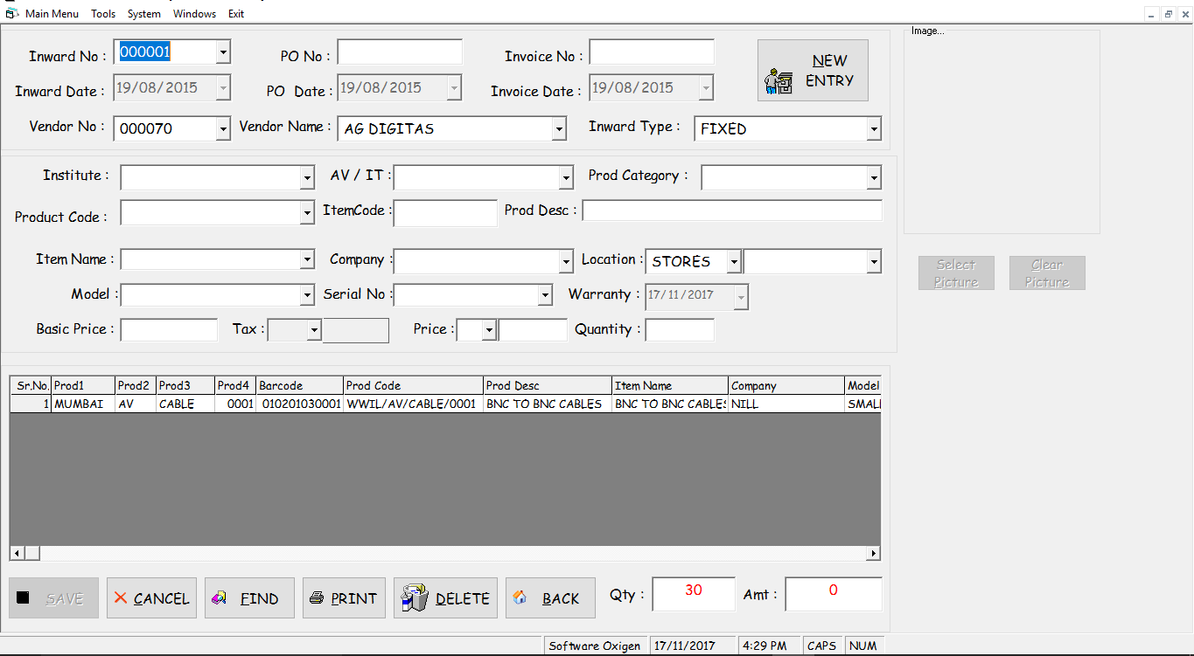This screenshot has height=656, width=1194.
Task: Select the WWIL/AV/CABLE/0001 cell
Action: pos(413,404)
